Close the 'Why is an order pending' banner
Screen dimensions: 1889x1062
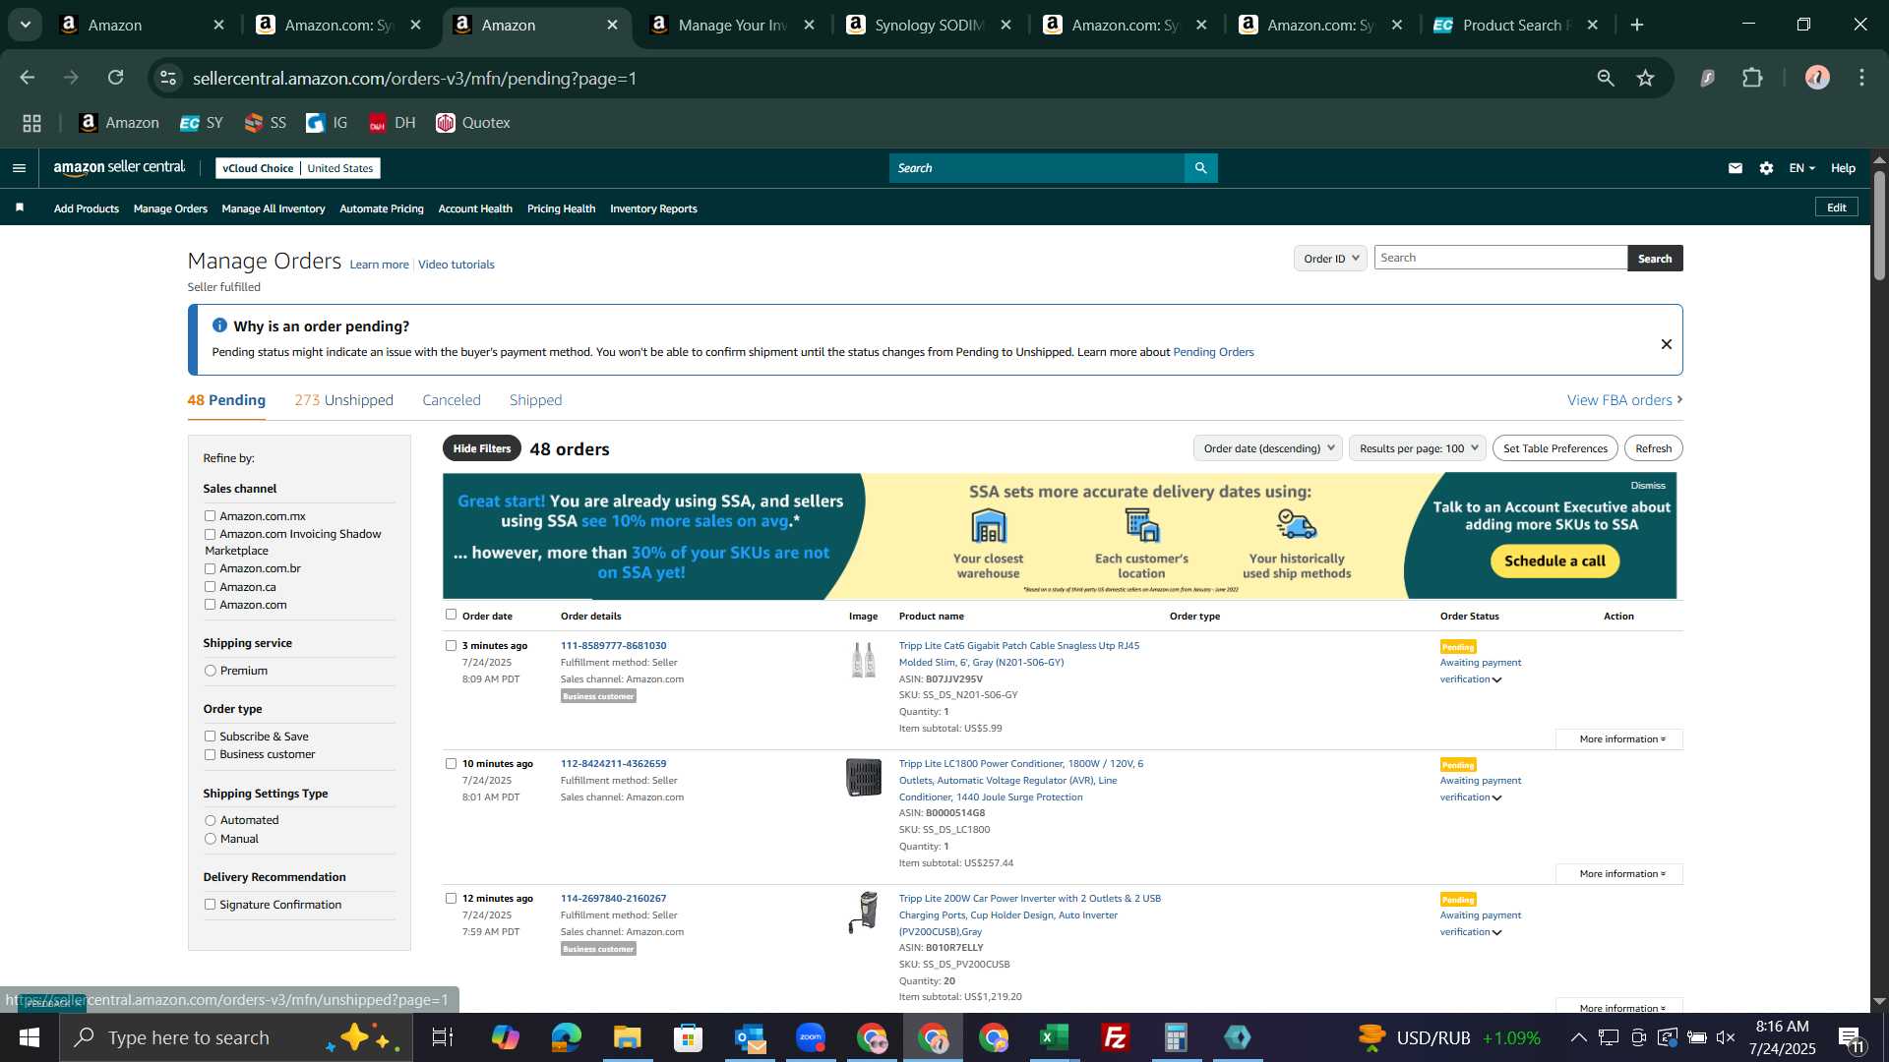tap(1666, 344)
